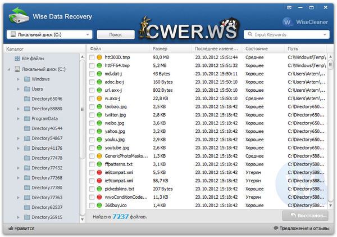Click the "Восстанов..." recover button

point(305,216)
